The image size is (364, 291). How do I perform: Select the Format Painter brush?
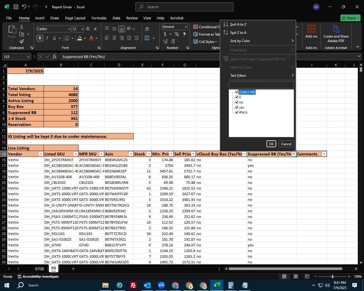pyautogui.click(x=22, y=41)
